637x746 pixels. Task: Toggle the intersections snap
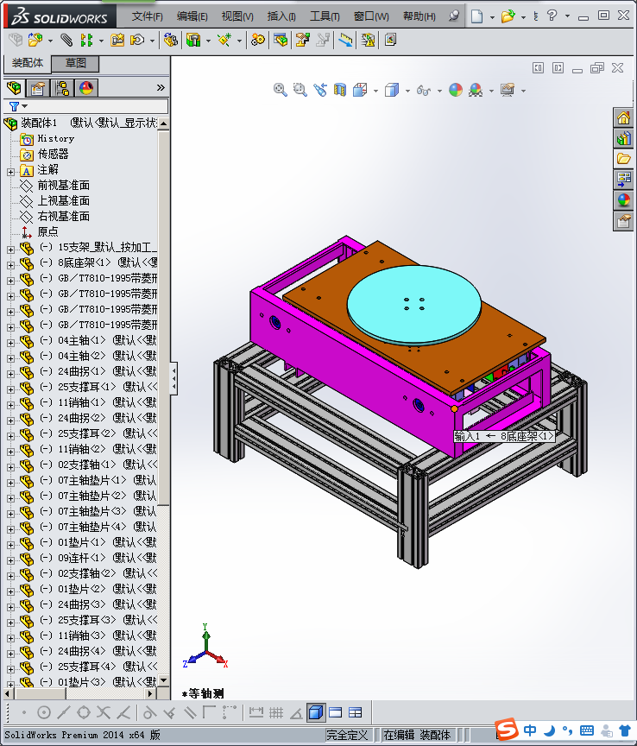click(104, 712)
